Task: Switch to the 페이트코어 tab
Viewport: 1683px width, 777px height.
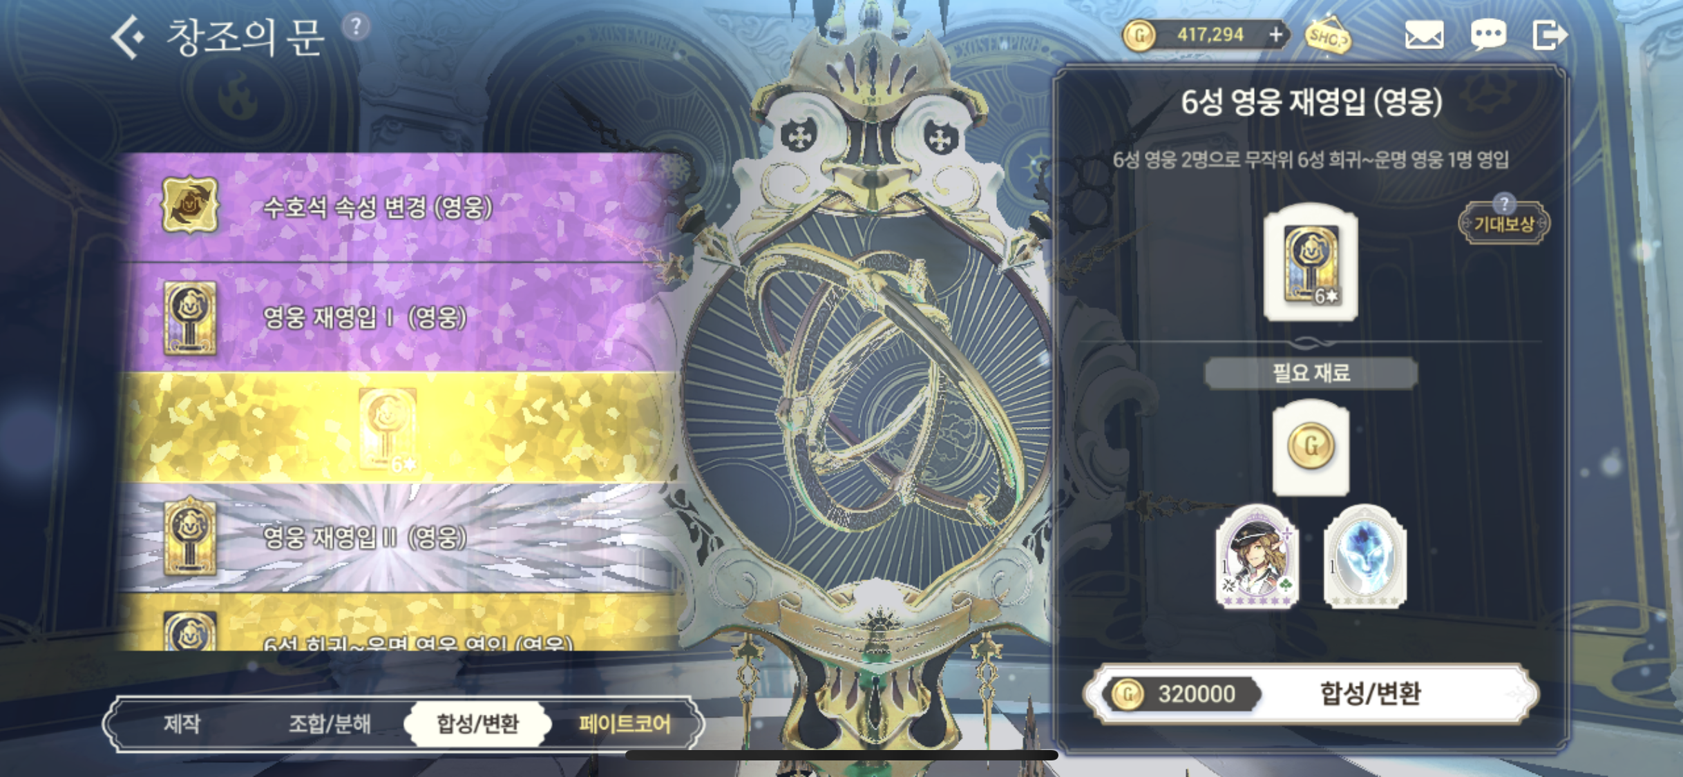Action: tap(625, 723)
